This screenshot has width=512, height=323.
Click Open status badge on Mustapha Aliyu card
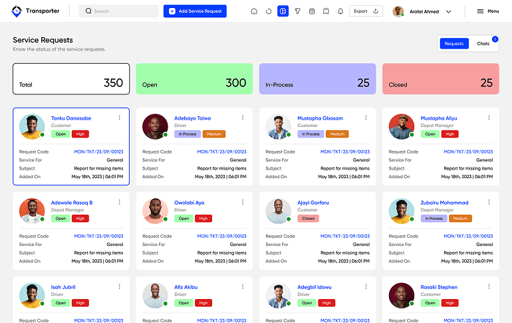430,134
